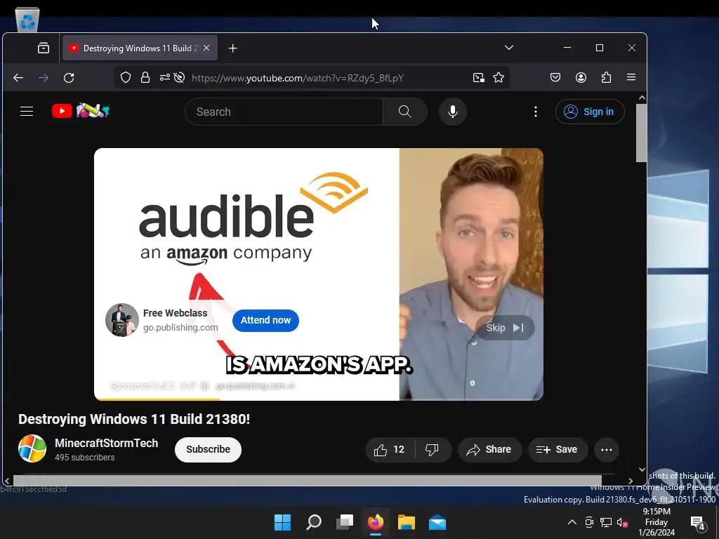The image size is (719, 539).
Task: Open the extensions puzzle icon
Action: (606, 77)
